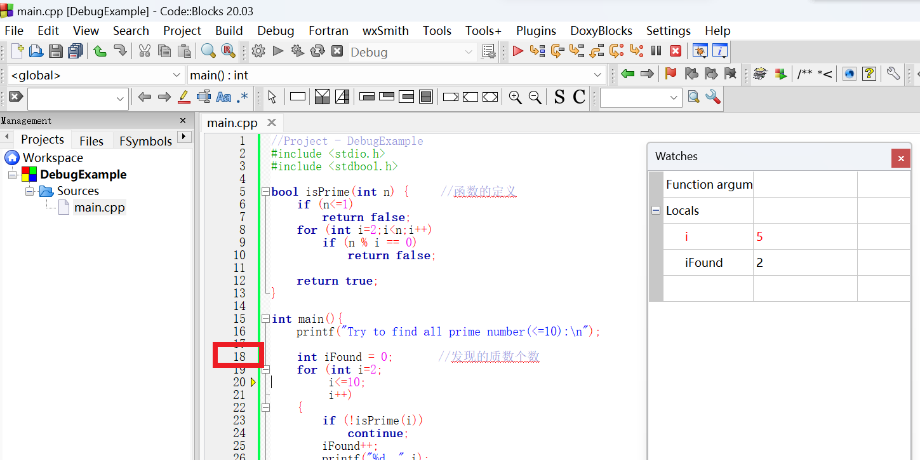Zoom in the editor view
This screenshot has width=920, height=460.
516,97
